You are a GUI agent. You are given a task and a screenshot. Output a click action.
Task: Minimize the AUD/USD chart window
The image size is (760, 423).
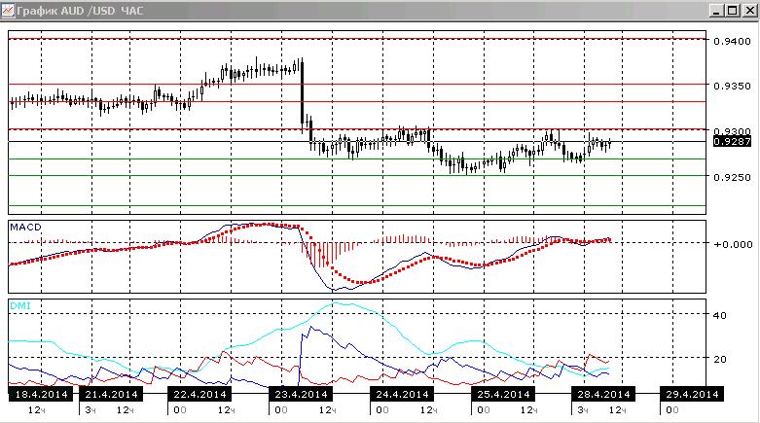[x=717, y=10]
